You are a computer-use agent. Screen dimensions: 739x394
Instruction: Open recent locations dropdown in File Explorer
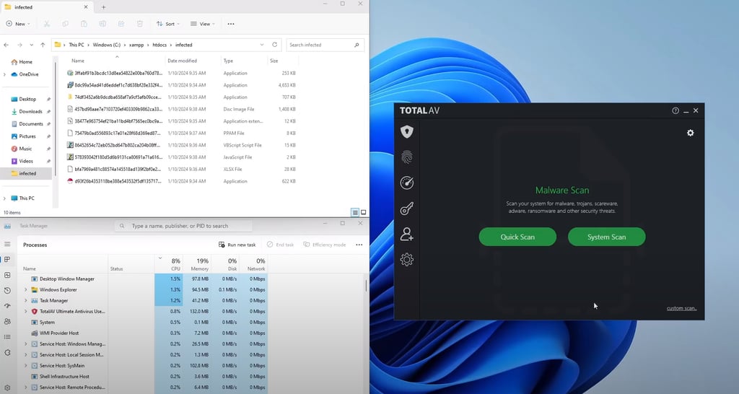tap(32, 45)
